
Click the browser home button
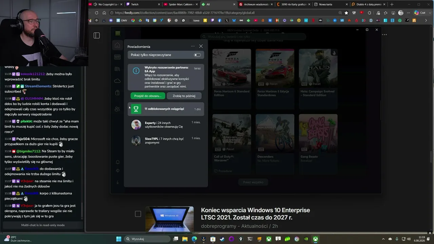(x=104, y=13)
